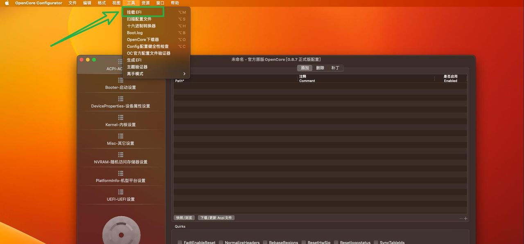524x244 pixels.
Task: Click the Booter section list icon
Action: point(120,80)
